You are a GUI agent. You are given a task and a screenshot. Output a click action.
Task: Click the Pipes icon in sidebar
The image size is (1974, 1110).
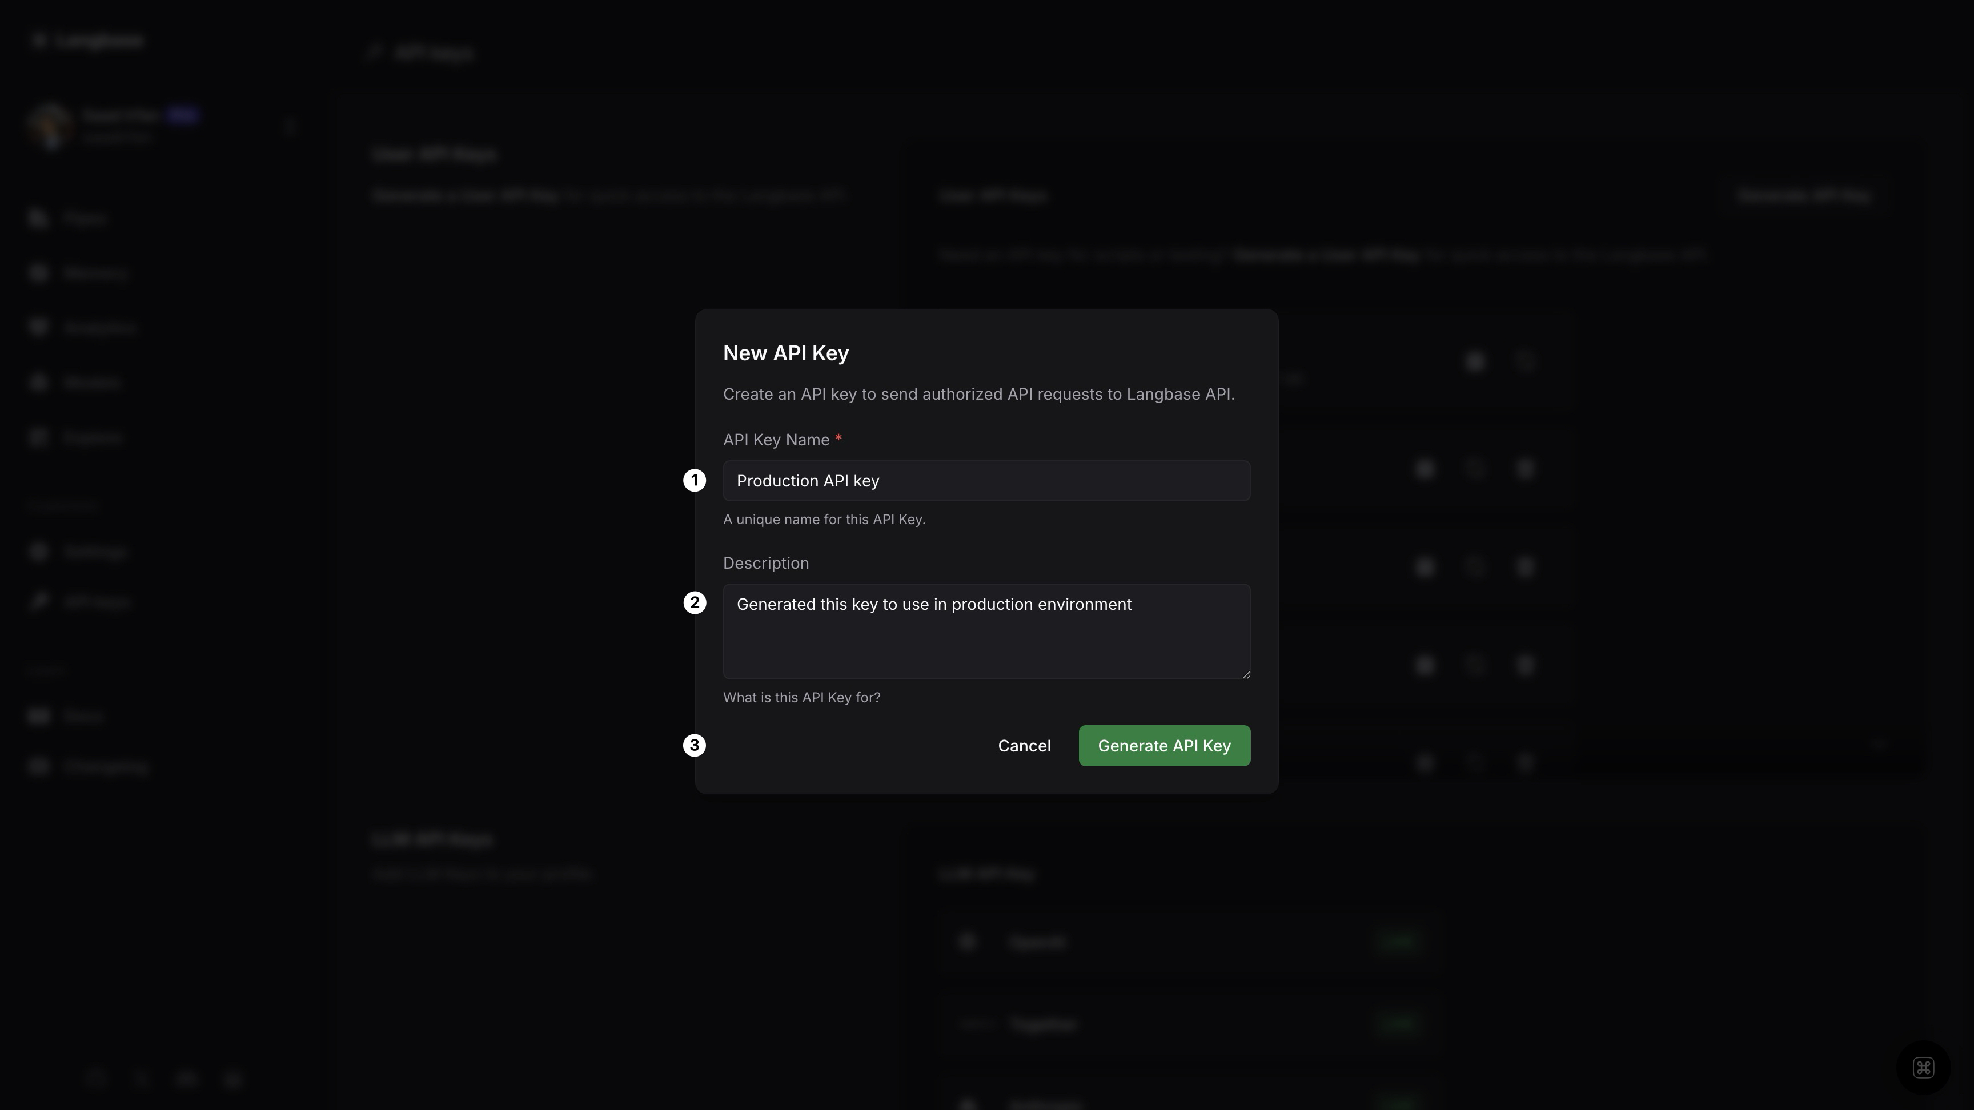38,219
